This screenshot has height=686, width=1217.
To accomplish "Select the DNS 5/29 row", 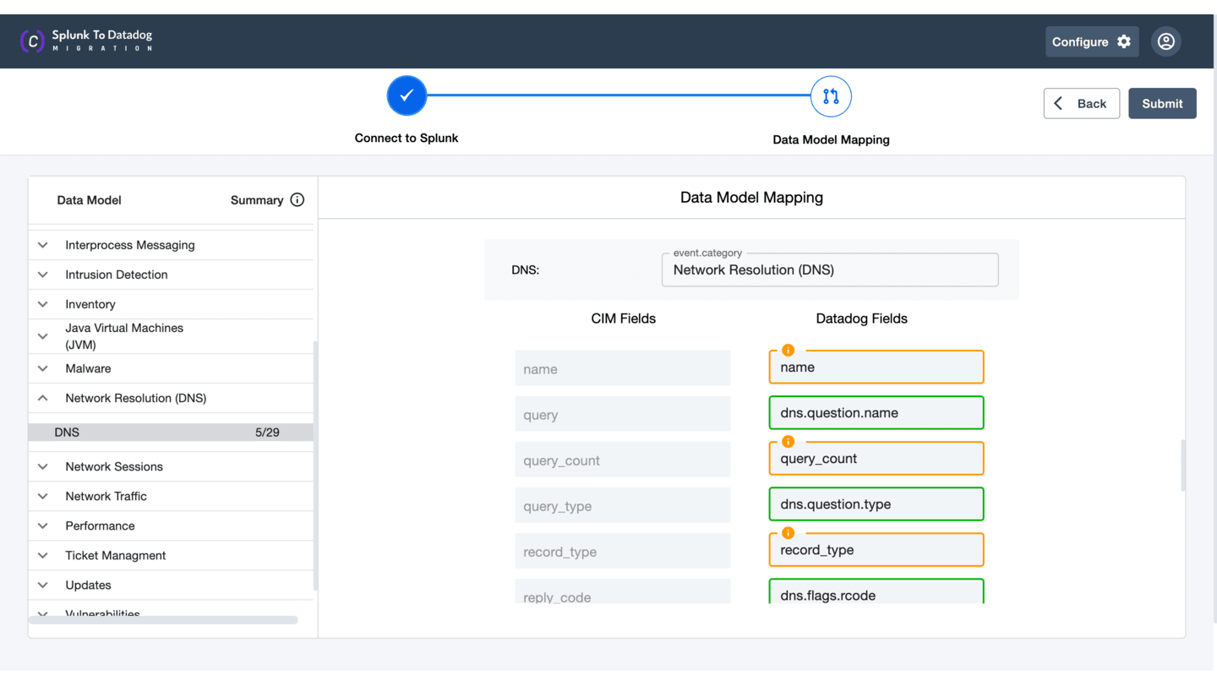I will (171, 432).
